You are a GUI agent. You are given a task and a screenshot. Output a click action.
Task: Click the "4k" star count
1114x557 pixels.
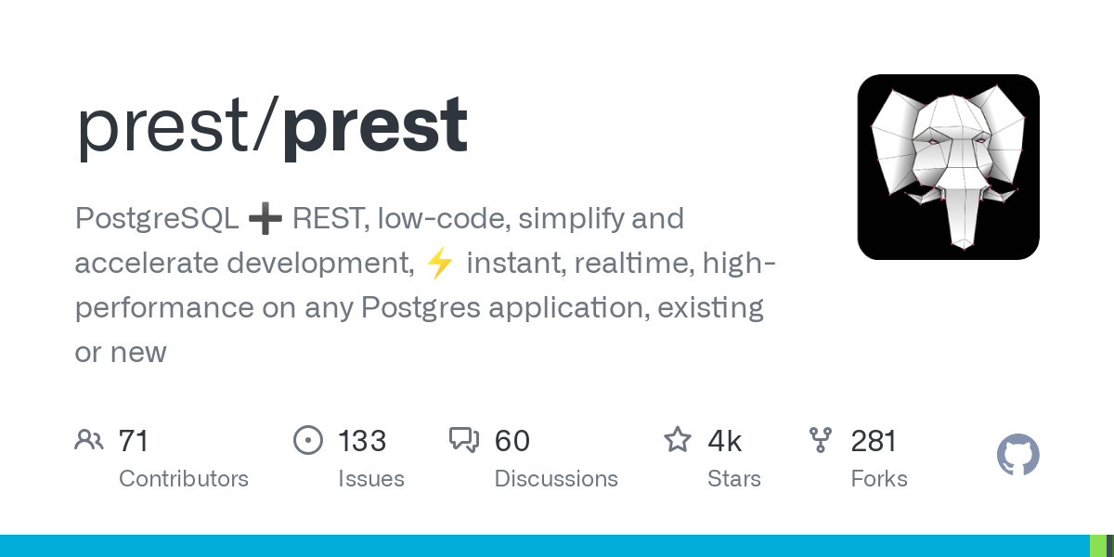(725, 440)
